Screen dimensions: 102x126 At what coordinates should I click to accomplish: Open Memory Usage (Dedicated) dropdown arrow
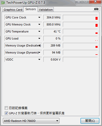point(39,45)
